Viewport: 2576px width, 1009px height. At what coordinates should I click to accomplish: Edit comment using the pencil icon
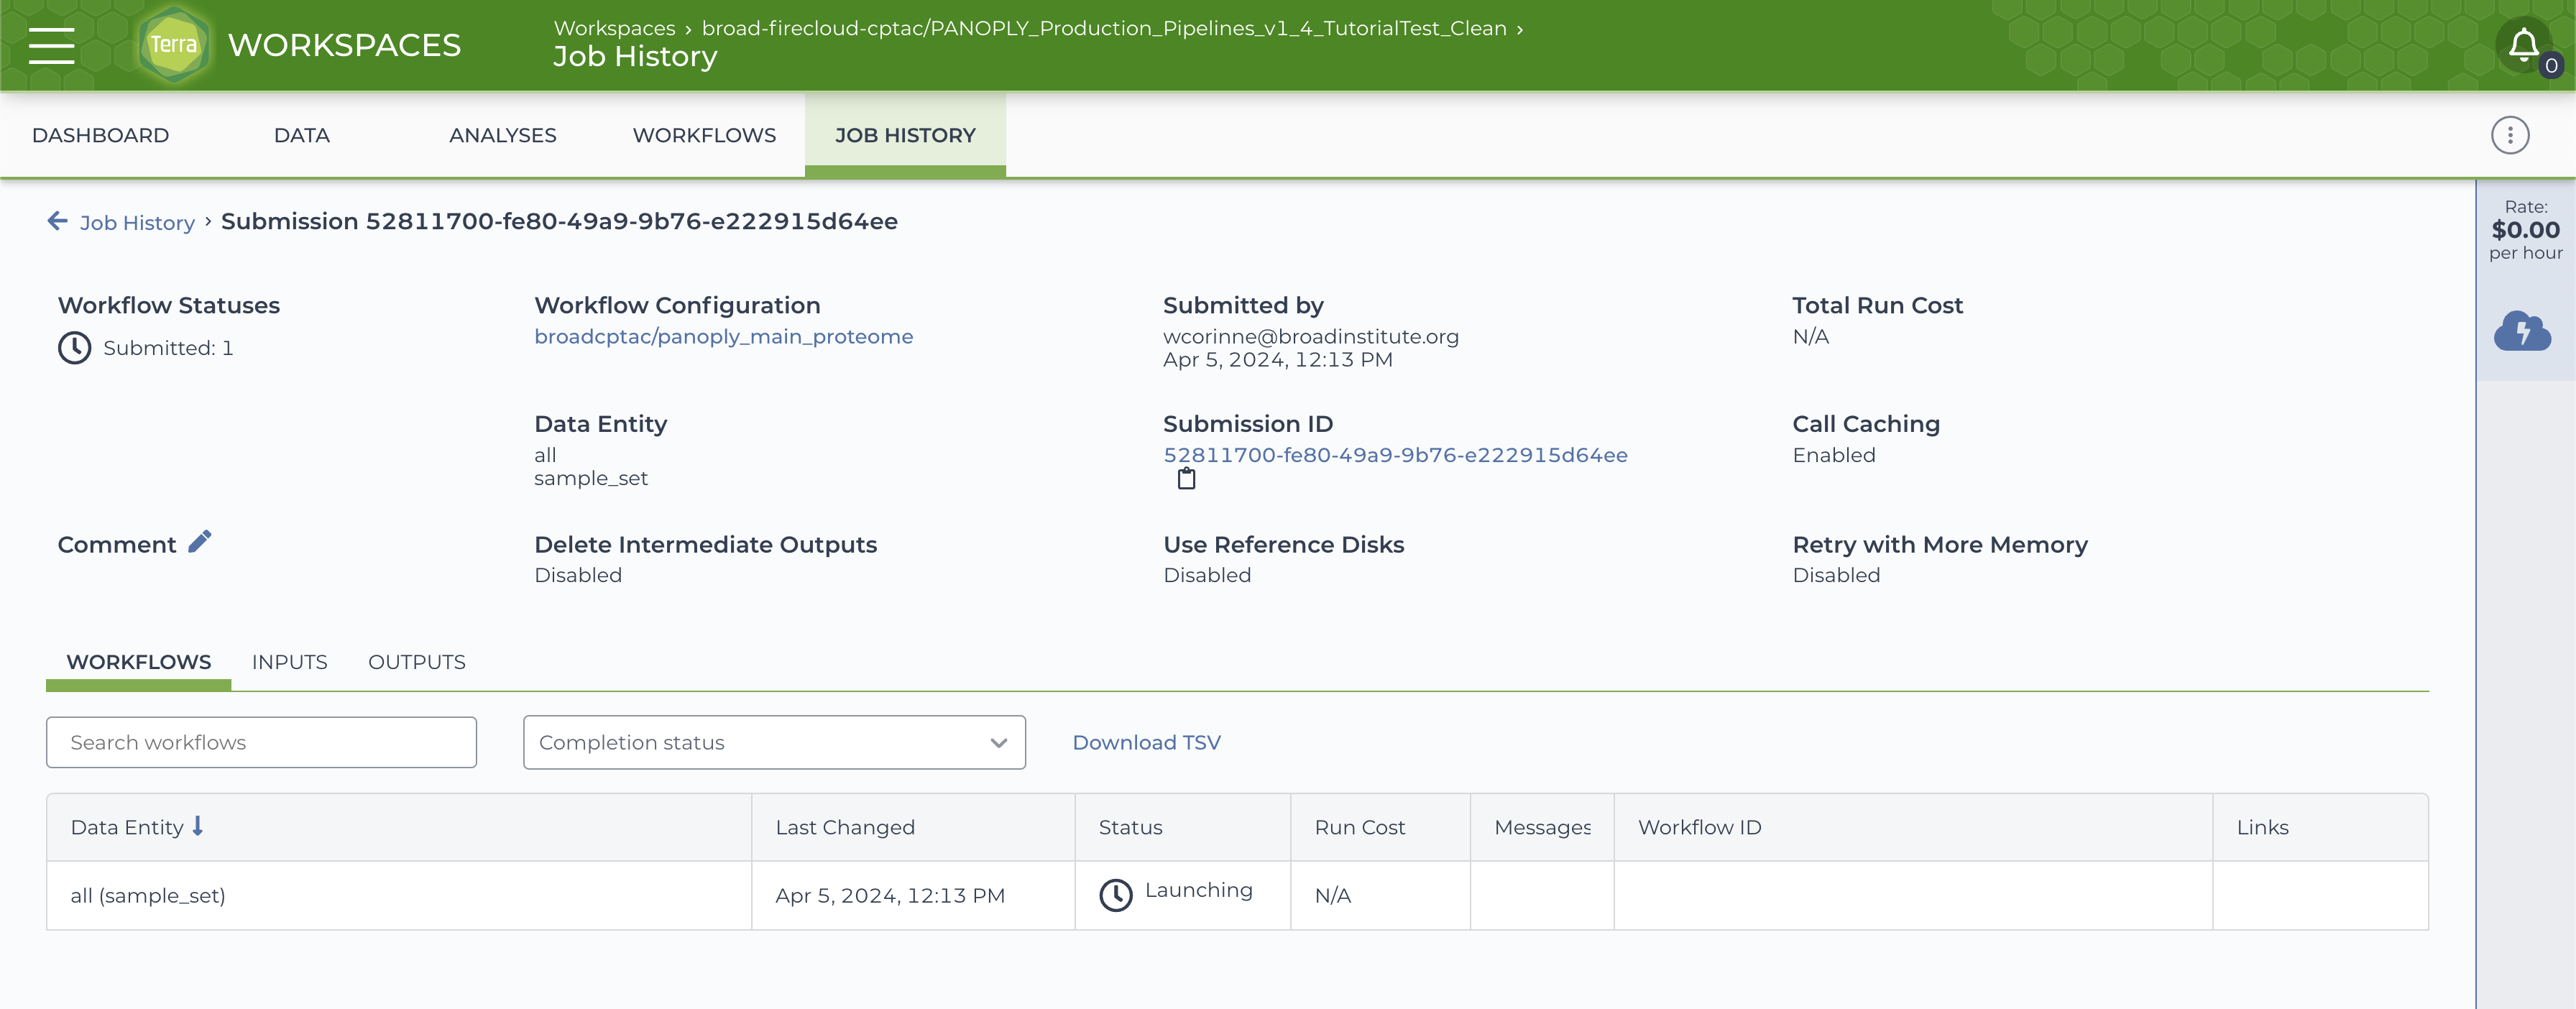click(200, 542)
